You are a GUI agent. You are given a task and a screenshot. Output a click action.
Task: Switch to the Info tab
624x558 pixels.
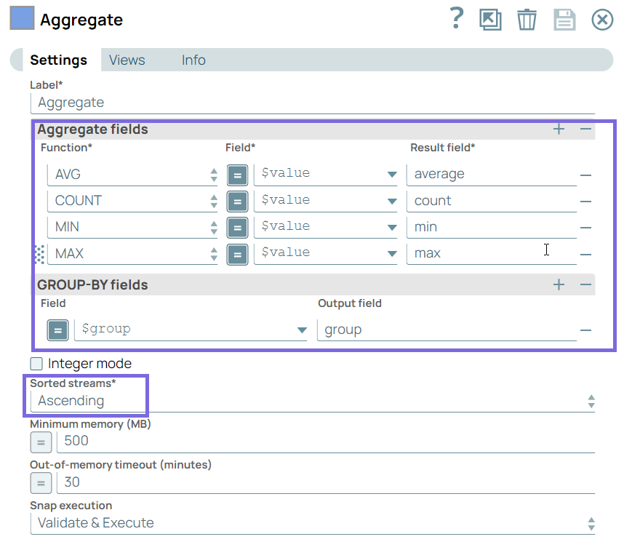coord(193,60)
